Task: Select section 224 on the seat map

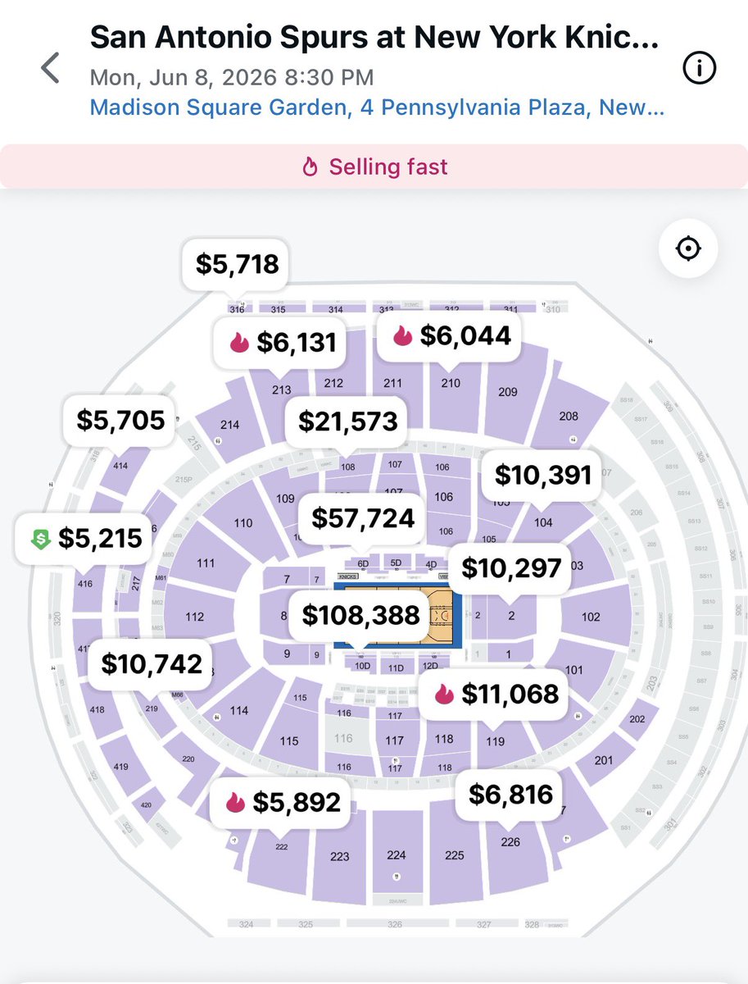Action: pos(397,855)
